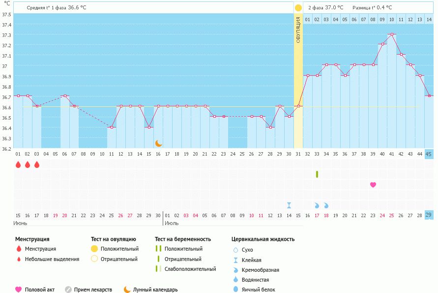Click the positive ovulation test circle in legend
Screen dimensions: 438x293
click(x=94, y=249)
